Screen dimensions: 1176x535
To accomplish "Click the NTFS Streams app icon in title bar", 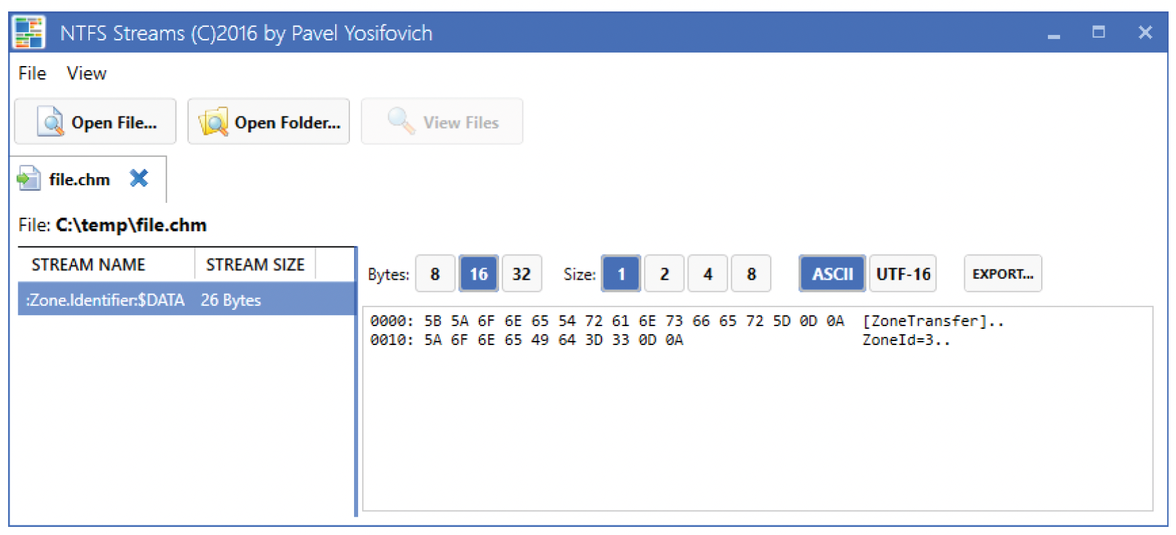I will [x=28, y=32].
